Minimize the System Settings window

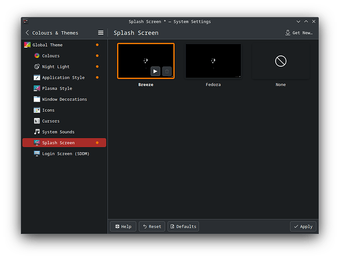(299, 21)
